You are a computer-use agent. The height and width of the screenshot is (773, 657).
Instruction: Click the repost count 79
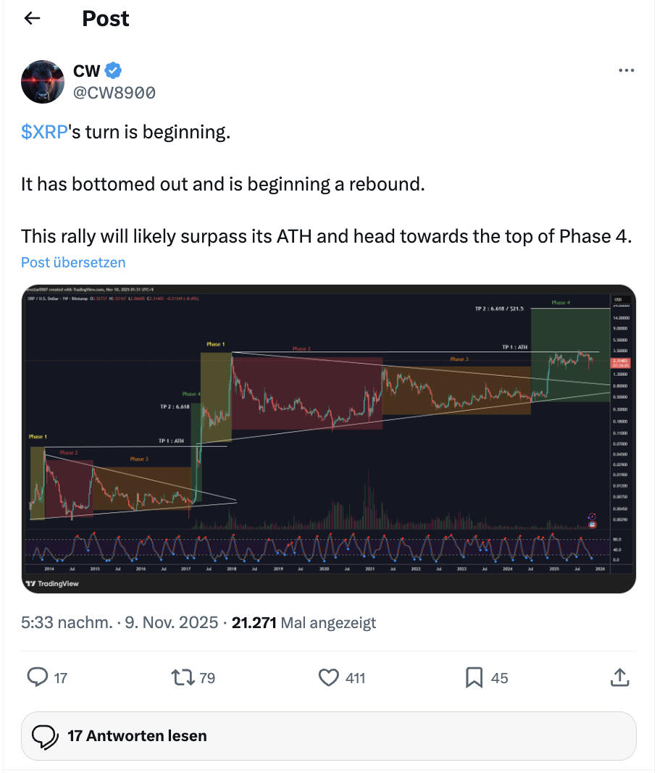(206, 678)
